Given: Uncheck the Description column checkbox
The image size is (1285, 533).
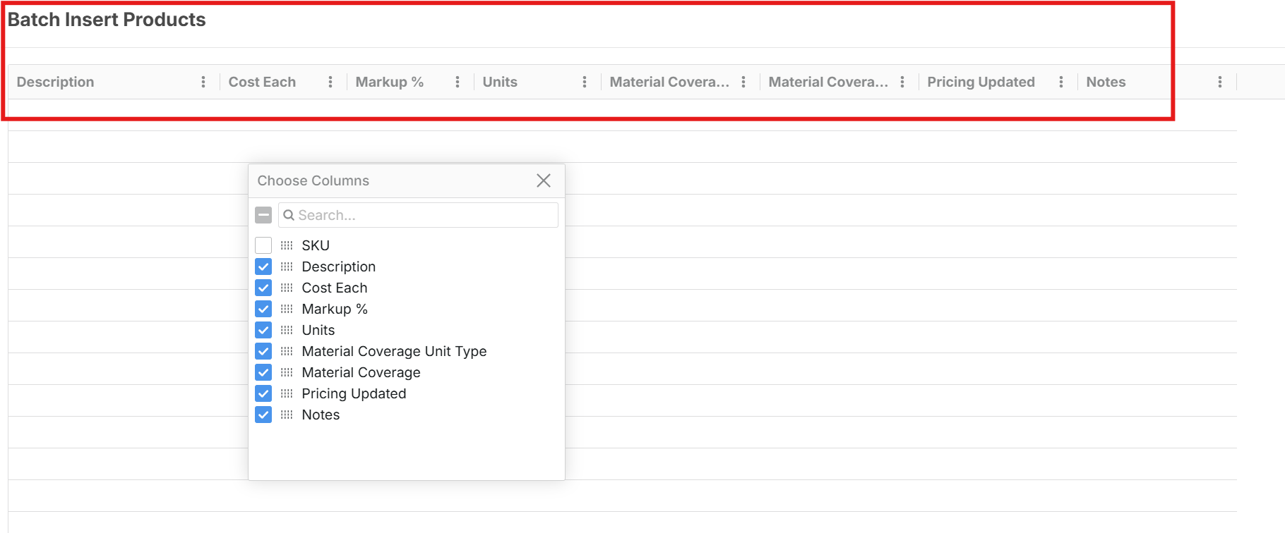Looking at the screenshot, I should [263, 266].
